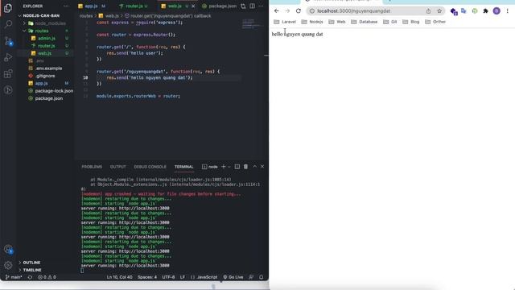Close the terminal panel
515x290 pixels.
pyautogui.click(x=262, y=167)
